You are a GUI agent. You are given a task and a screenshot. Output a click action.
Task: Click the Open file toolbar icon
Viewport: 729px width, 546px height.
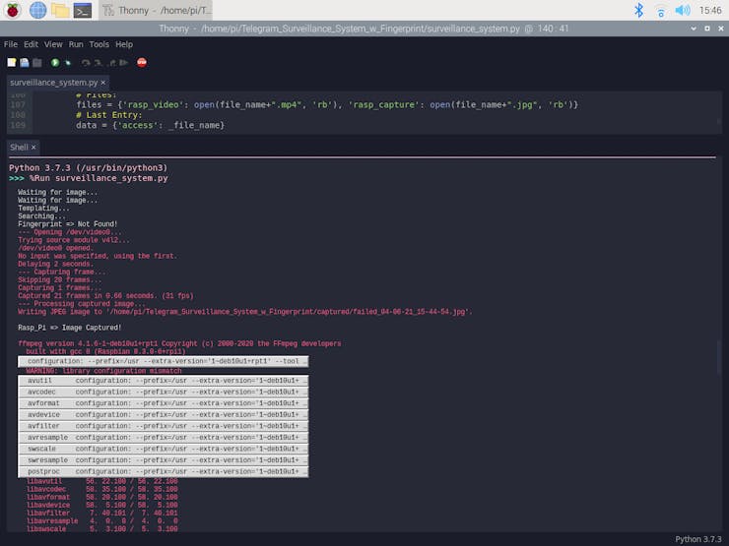pyautogui.click(x=24, y=63)
